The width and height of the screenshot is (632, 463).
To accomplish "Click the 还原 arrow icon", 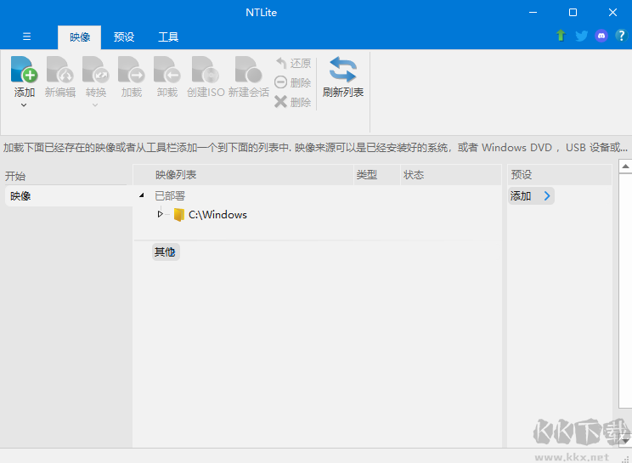I will click(281, 63).
